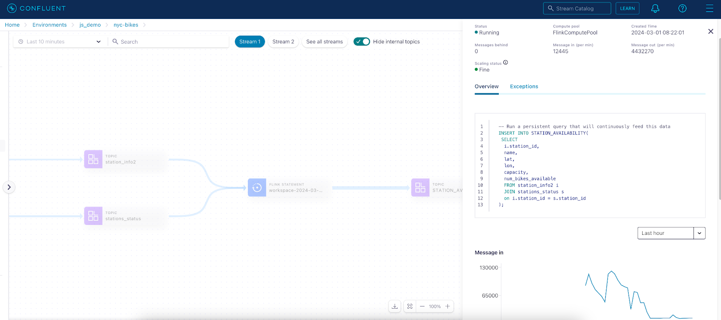Click the stations_status topic label

click(x=123, y=219)
